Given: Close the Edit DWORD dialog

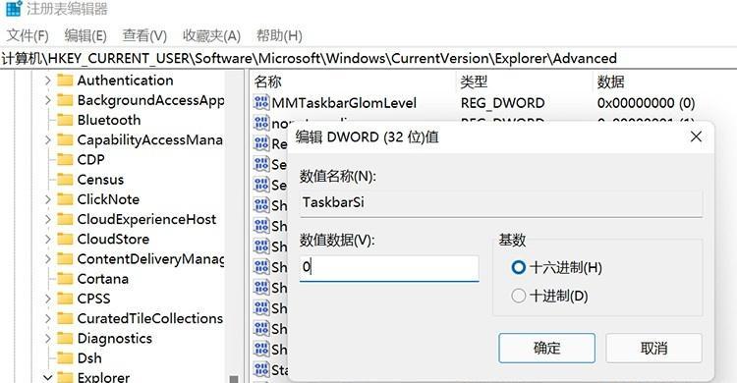Looking at the screenshot, I should click(696, 137).
